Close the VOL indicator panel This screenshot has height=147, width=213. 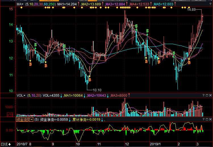click(x=210, y=96)
